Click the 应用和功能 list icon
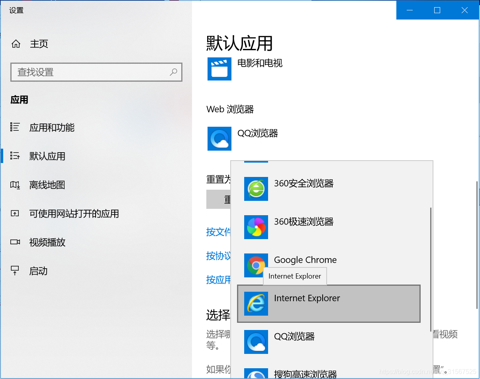Screen dimensions: 480x379 pyautogui.click(x=15, y=128)
